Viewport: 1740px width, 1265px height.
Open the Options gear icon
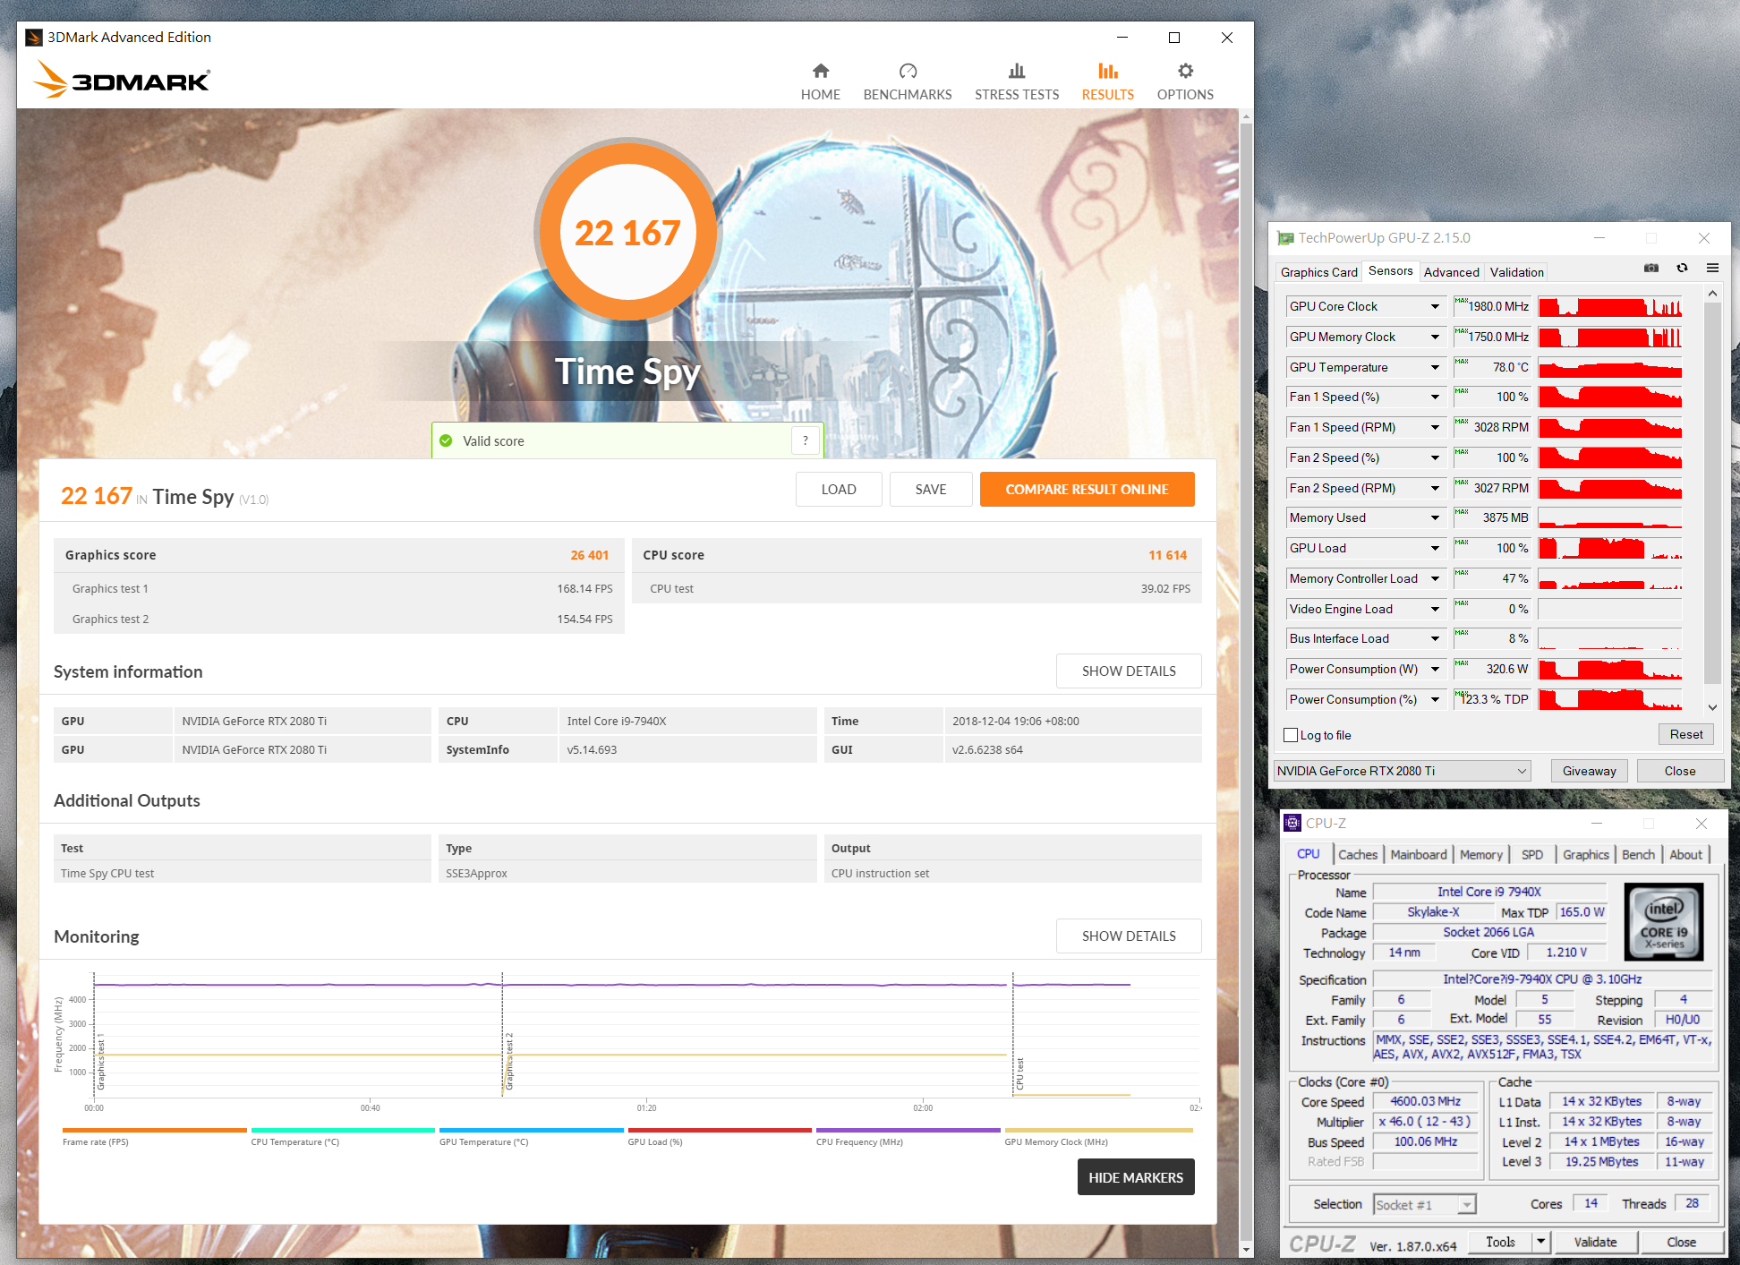pyautogui.click(x=1185, y=71)
